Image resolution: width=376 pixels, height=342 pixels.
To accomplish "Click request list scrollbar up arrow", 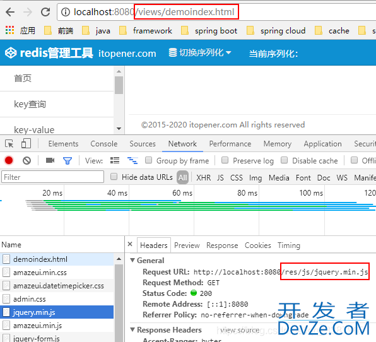I will click(119, 259).
